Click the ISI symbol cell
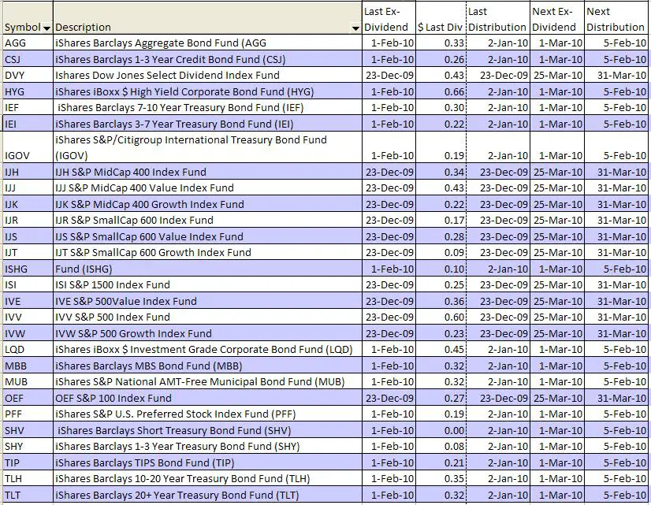This screenshot has width=651, height=505. (28, 284)
